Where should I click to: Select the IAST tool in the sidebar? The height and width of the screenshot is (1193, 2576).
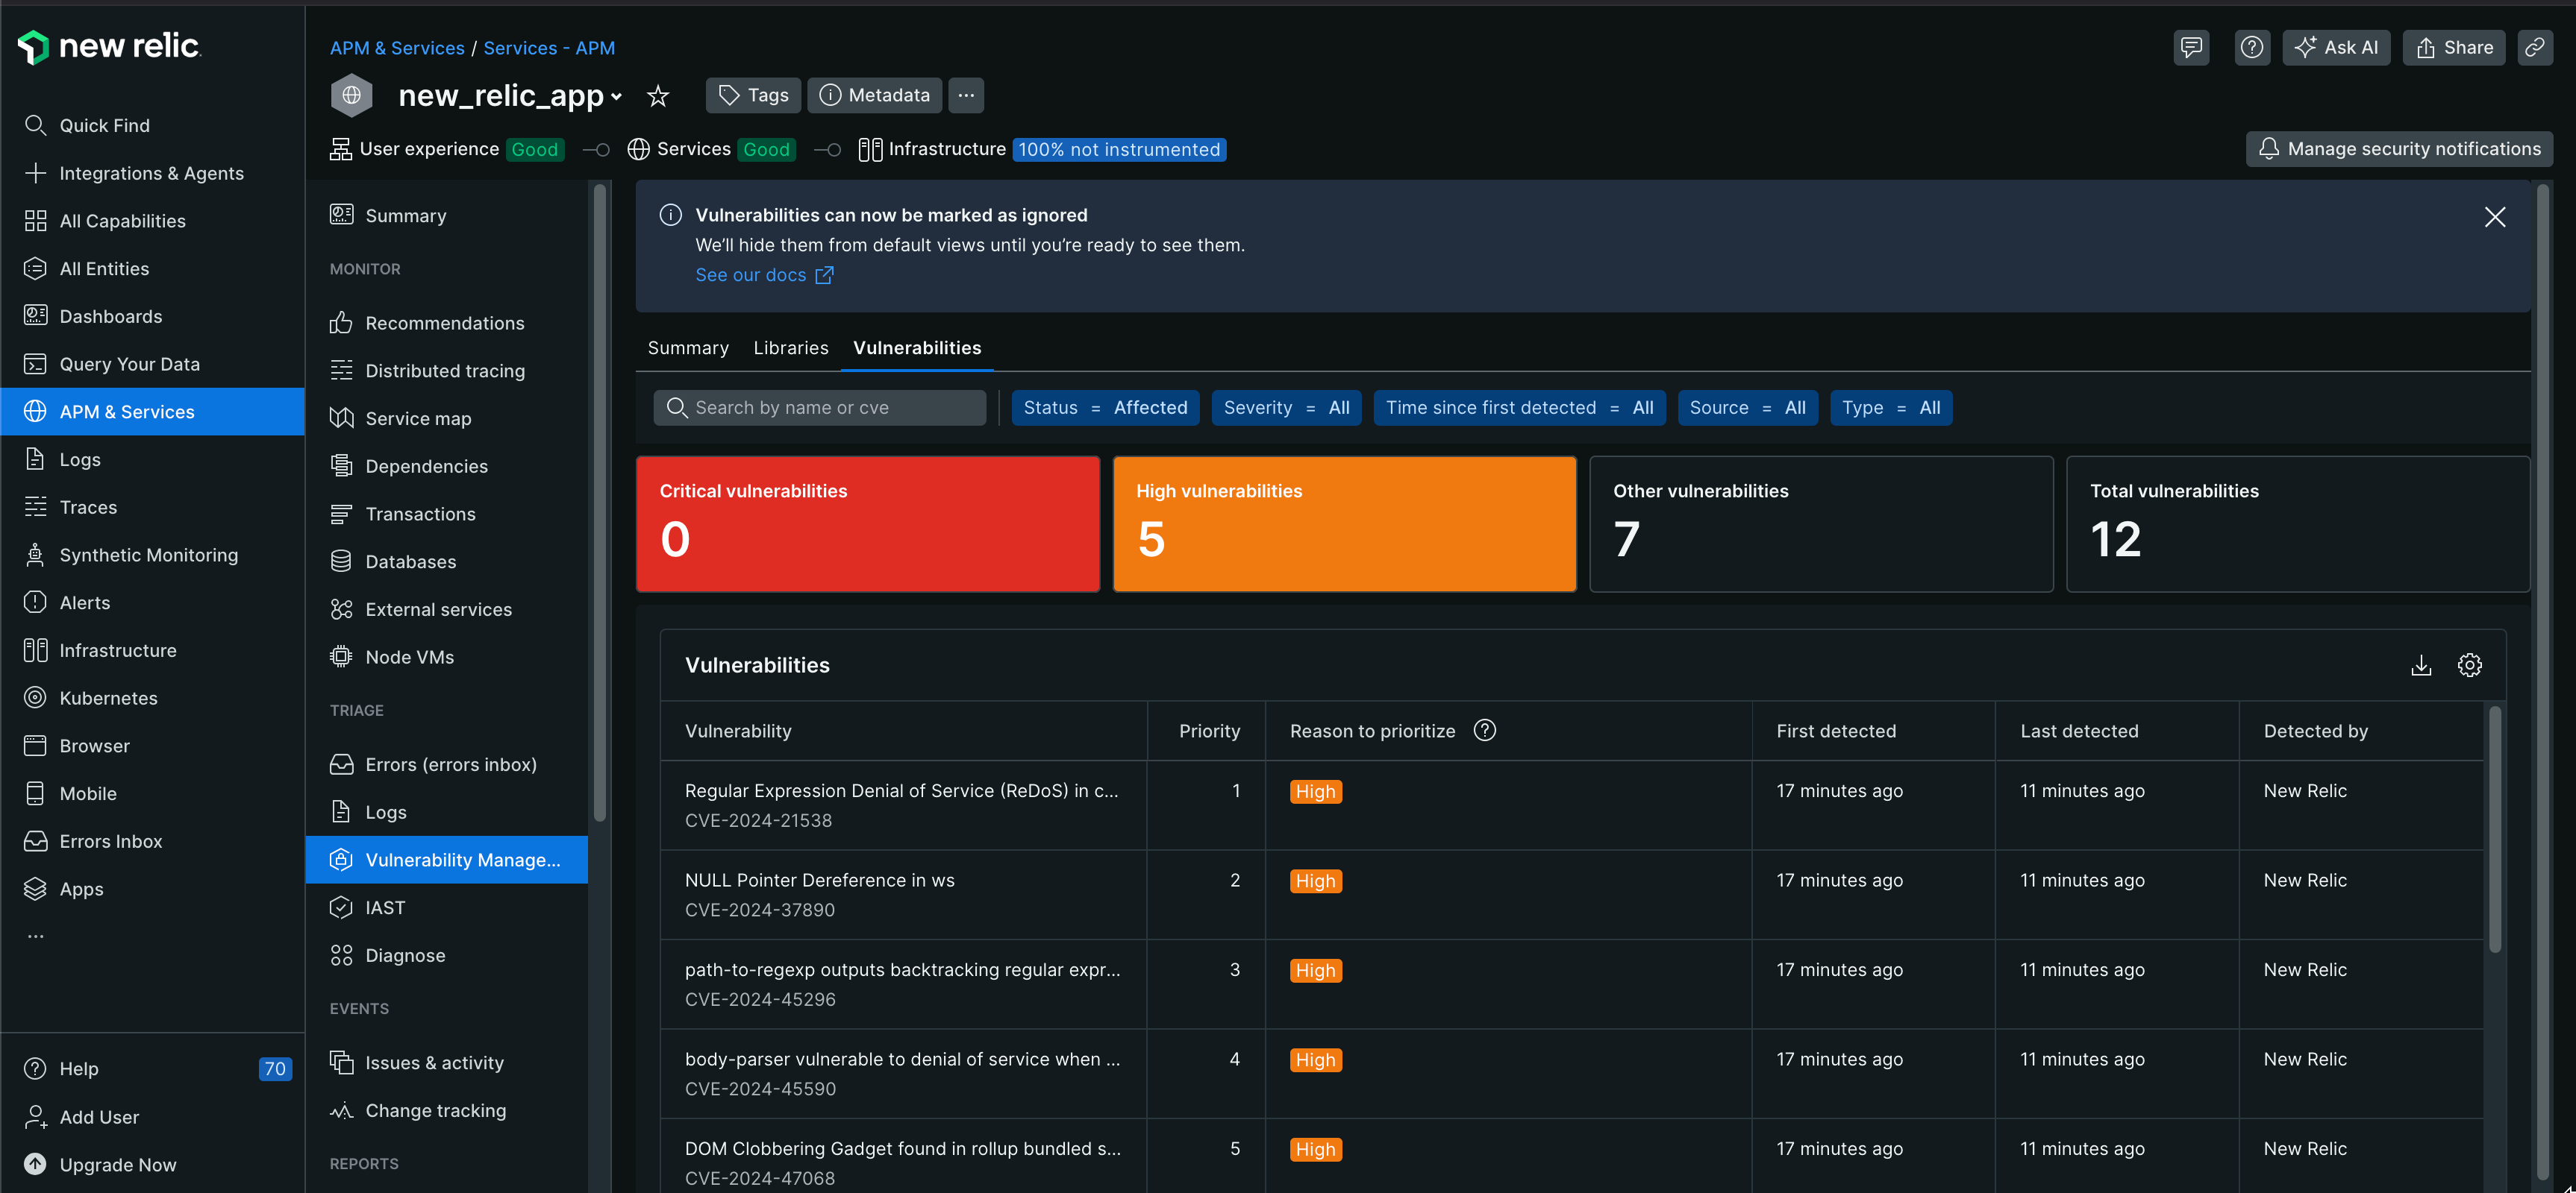pos(383,907)
